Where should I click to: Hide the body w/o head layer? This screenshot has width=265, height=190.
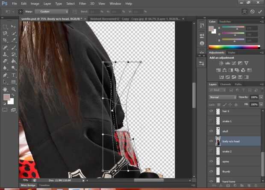(x=211, y=141)
